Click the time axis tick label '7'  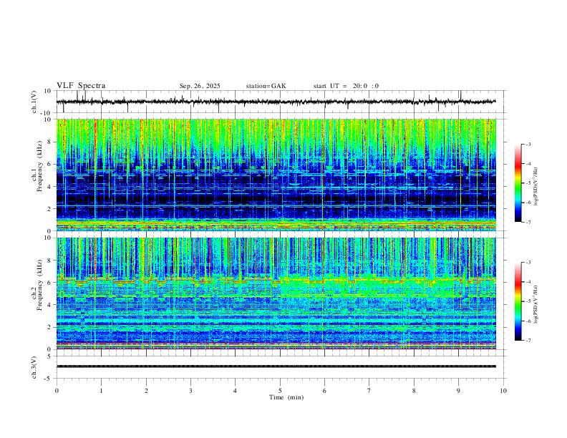tap(369, 391)
